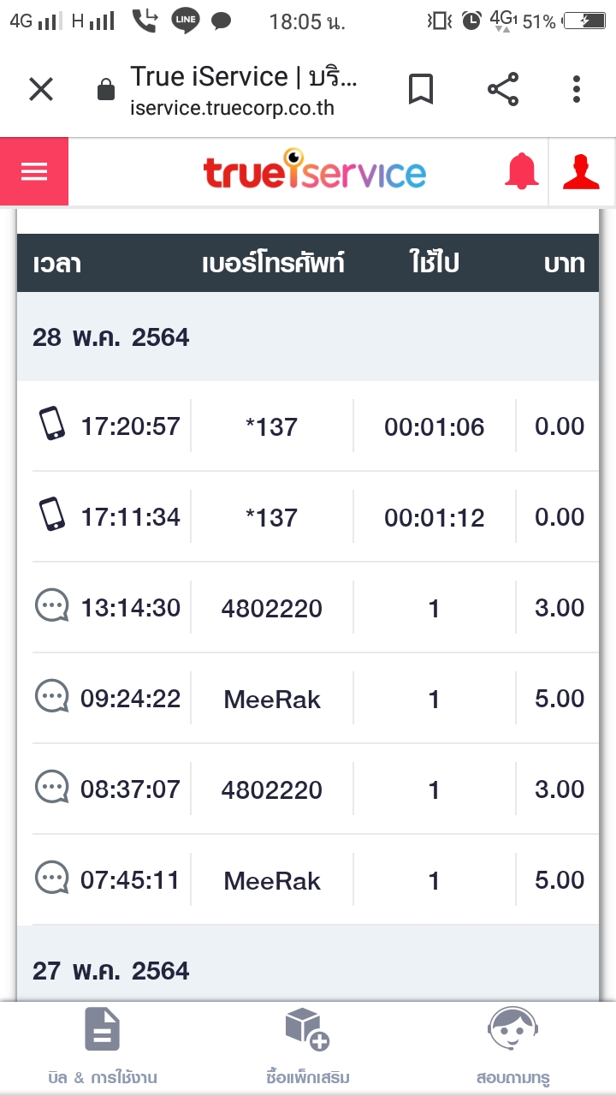Tap the browser bookmark icon

coord(420,89)
